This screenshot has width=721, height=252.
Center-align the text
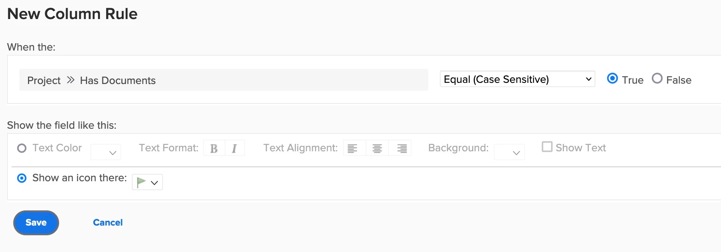point(377,149)
